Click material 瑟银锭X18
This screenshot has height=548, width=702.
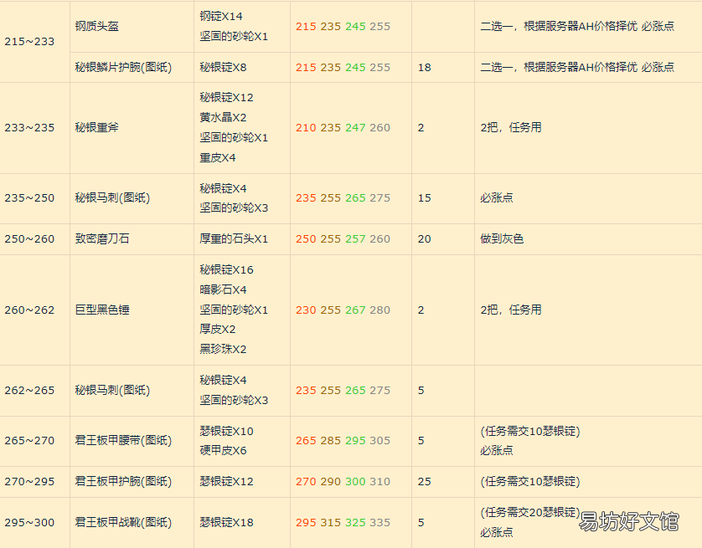pyautogui.click(x=226, y=523)
